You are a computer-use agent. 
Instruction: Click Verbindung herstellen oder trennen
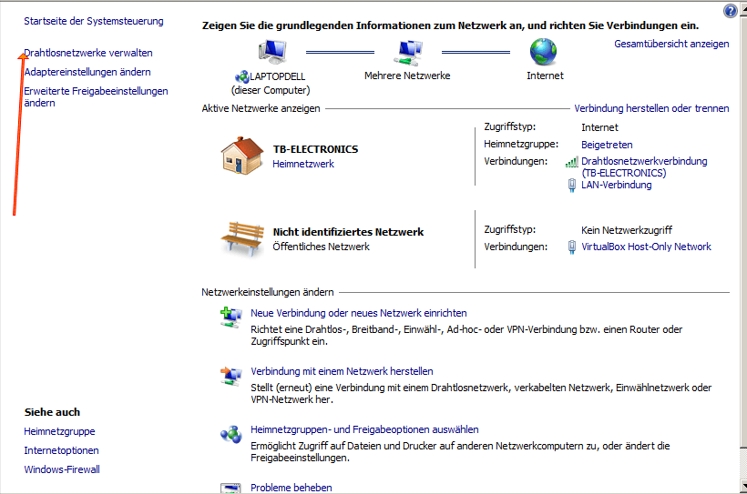coord(651,108)
